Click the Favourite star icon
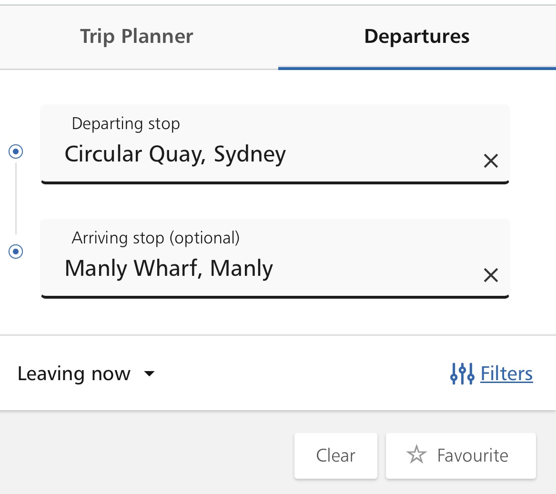556x494 pixels. [416, 455]
